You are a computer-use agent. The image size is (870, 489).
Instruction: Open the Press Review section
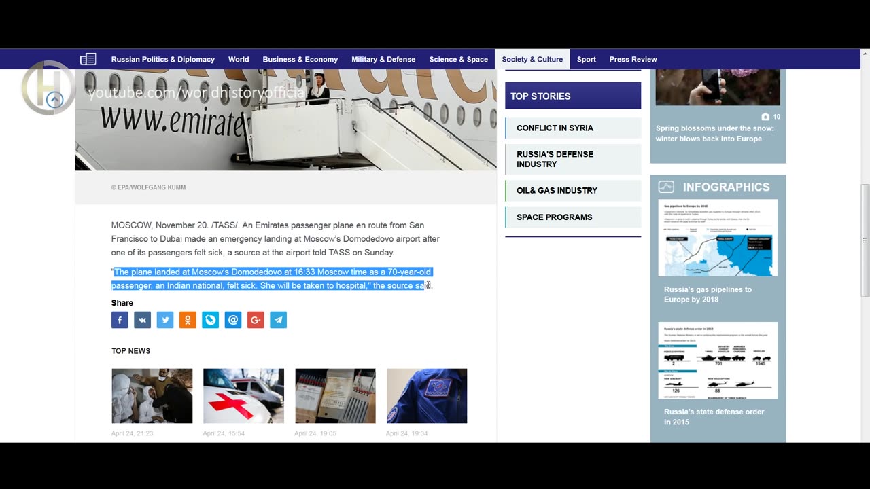(633, 59)
